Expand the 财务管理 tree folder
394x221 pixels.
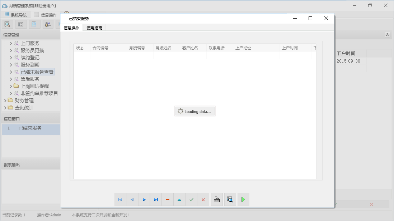pyautogui.click(x=5, y=100)
